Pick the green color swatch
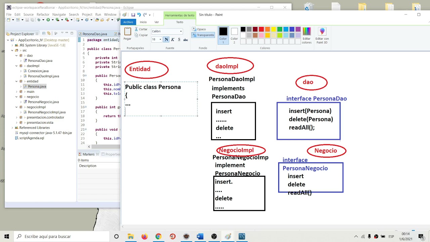This screenshot has width=430, height=242. (279, 29)
